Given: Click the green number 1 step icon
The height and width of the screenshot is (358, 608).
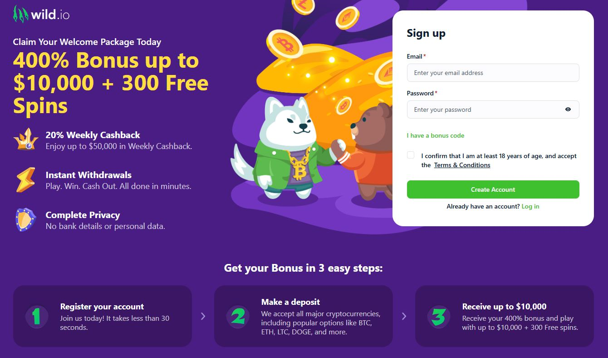Looking at the screenshot, I should tap(36, 316).
